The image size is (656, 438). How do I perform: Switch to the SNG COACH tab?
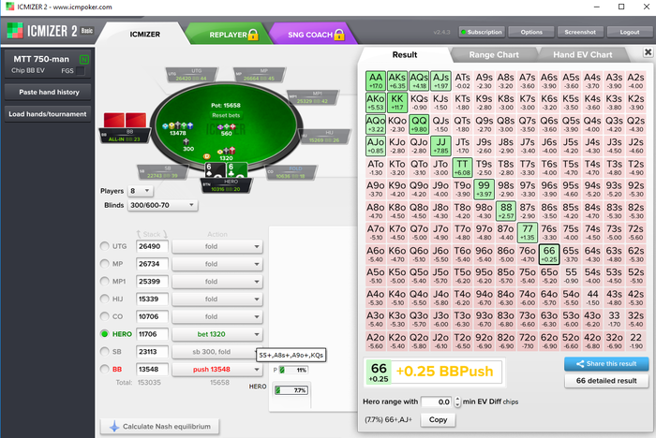[x=313, y=35]
